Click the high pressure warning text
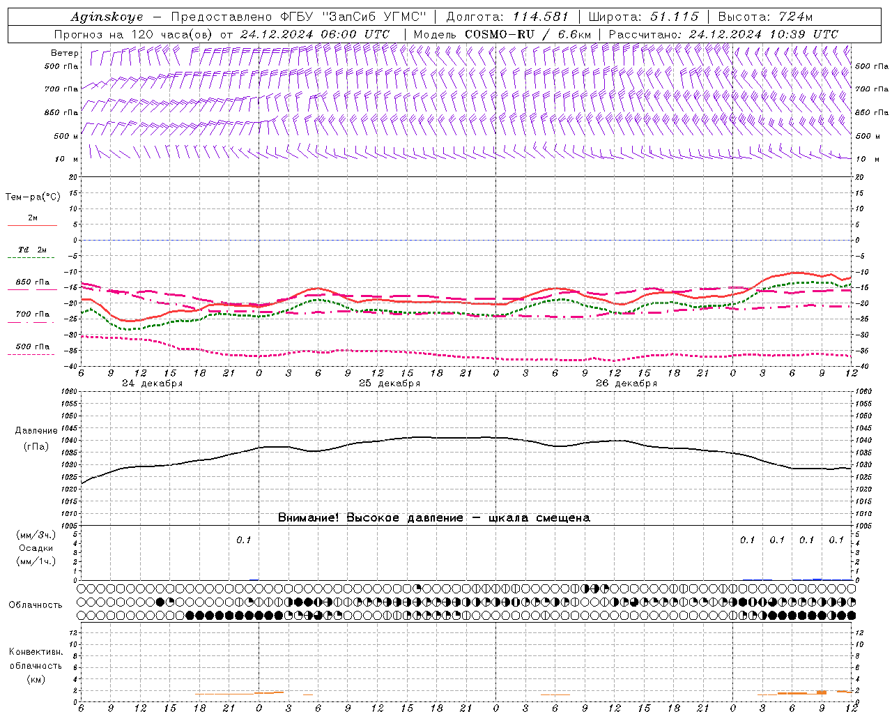892x714 pixels. [434, 518]
